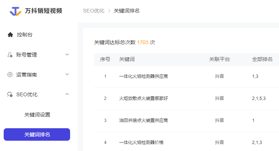Select keyword 火炬放散点火装置哪家好
Image resolution: width=279 pixels, height=151 pixels.
click(x=144, y=98)
